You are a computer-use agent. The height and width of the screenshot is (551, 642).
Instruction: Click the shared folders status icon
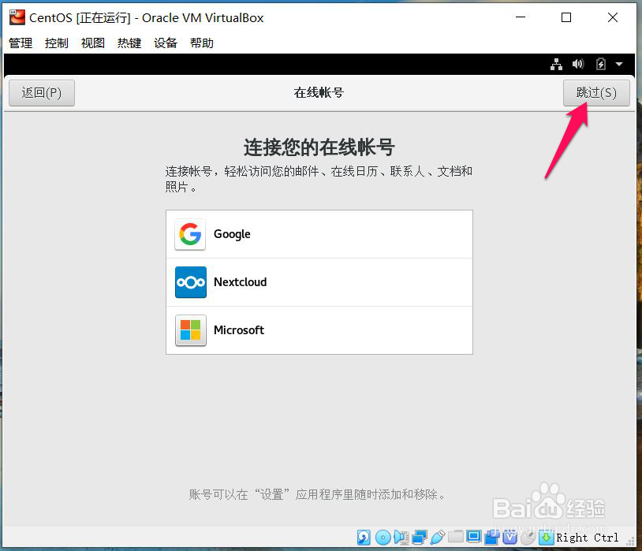[456, 537]
